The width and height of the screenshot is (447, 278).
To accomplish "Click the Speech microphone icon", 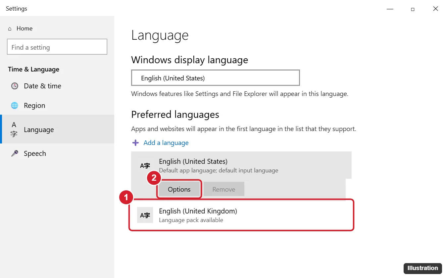I will point(15,154).
